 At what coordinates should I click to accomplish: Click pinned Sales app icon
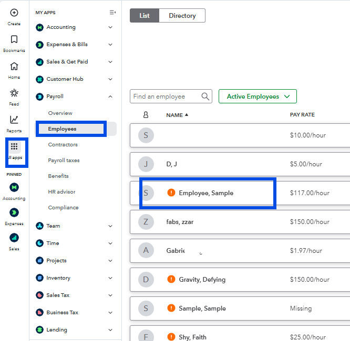coord(14,238)
